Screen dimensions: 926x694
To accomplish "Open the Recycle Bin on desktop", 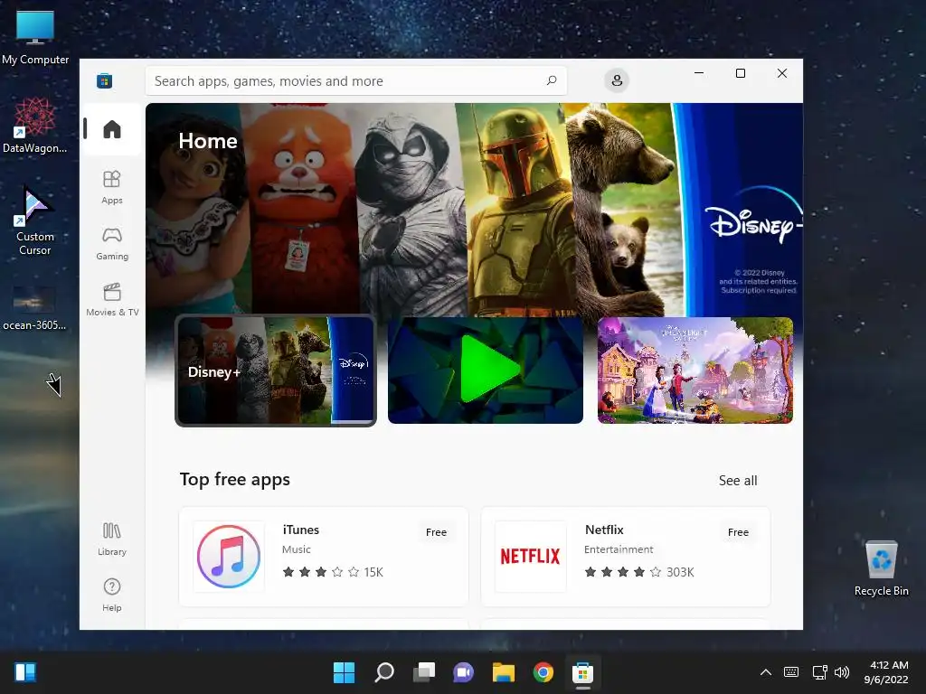I will 881,567.
